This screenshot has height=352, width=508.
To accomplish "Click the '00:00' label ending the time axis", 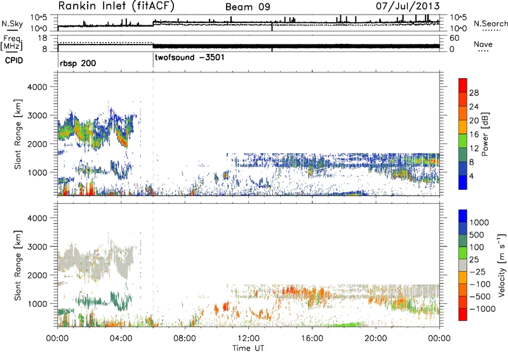I will point(439,339).
